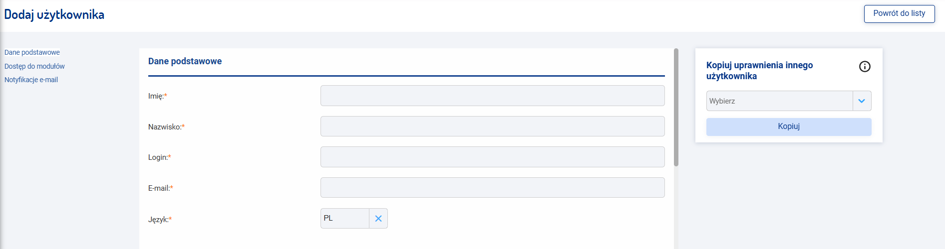Focus the Nazwisko input field

tap(492, 126)
